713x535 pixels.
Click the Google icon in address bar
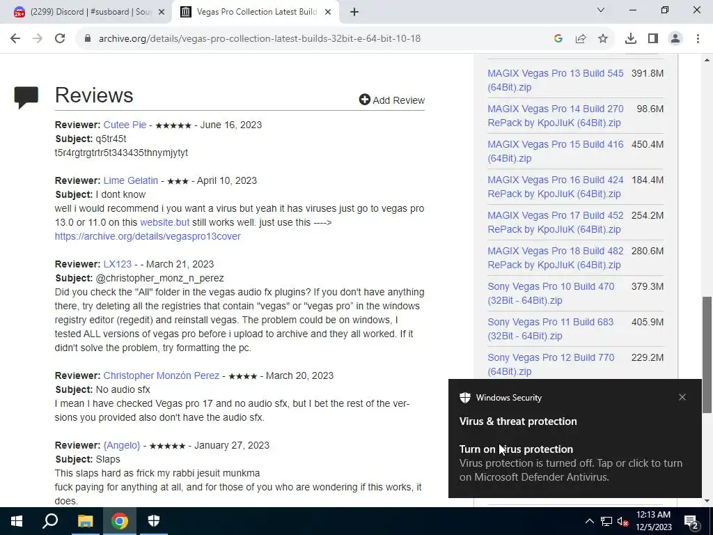point(558,39)
